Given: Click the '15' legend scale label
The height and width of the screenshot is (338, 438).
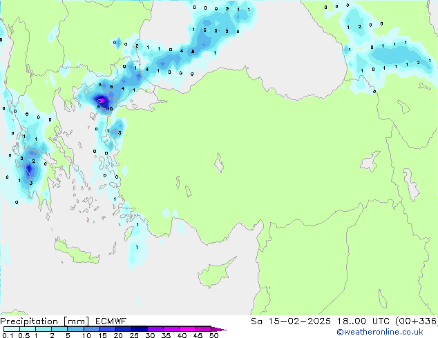Looking at the screenshot, I should (x=102, y=335).
